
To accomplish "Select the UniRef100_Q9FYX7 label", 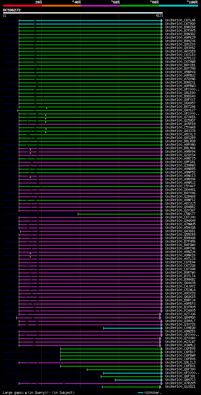I will (180, 100).
